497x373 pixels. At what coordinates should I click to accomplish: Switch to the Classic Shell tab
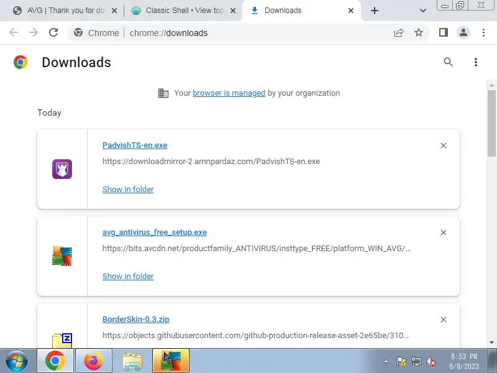[183, 11]
